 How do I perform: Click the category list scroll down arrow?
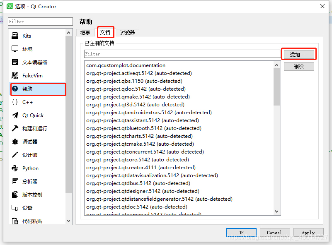click(69, 221)
